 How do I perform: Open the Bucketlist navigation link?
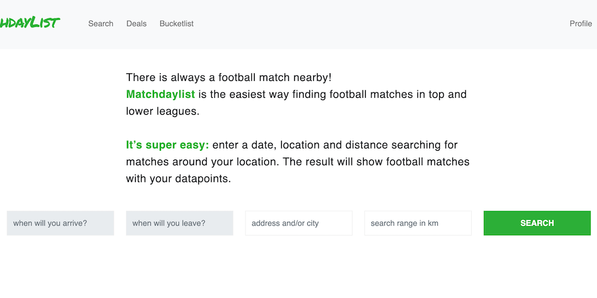point(177,24)
